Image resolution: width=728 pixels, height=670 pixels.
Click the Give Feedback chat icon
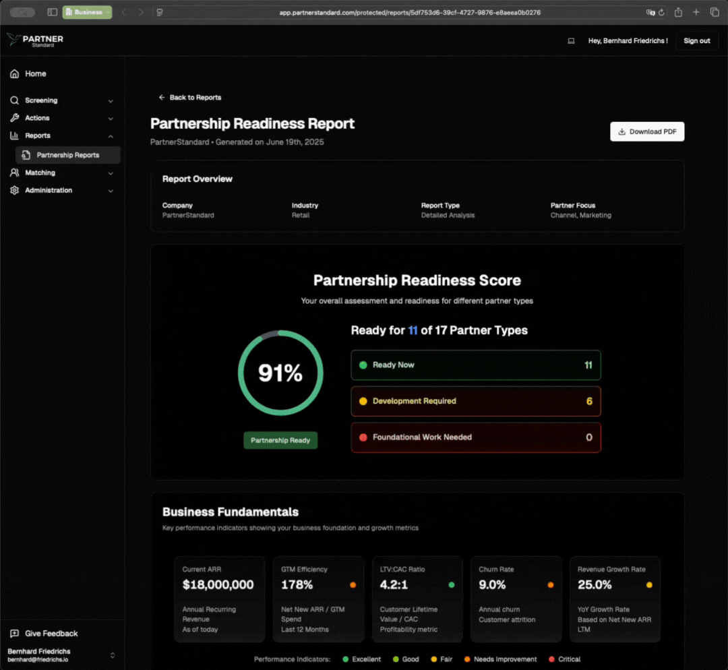(14, 634)
